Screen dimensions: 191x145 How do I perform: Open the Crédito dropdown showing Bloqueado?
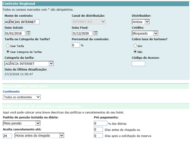pos(145,33)
